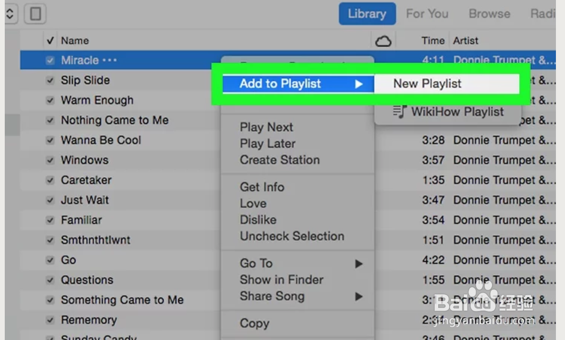
Task: Uncheck the Windows song checkbox
Action: click(50, 160)
